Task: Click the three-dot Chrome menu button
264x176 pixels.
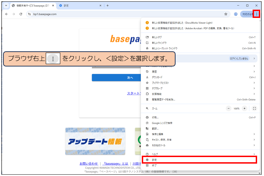Action: point(256,14)
